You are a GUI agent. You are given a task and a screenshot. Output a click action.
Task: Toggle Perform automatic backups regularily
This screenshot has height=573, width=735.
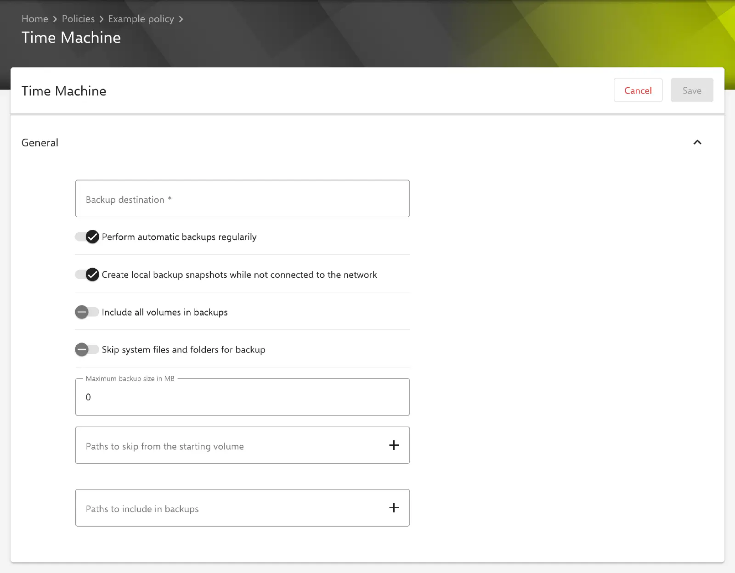tap(87, 237)
